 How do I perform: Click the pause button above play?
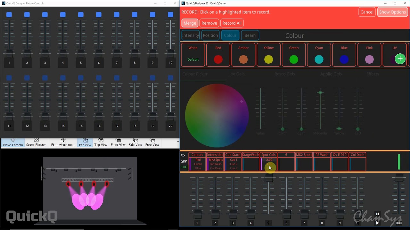(377, 214)
